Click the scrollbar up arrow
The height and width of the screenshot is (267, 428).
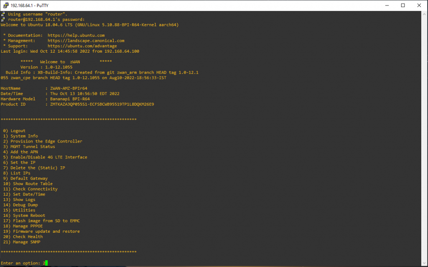(x=424, y=14)
